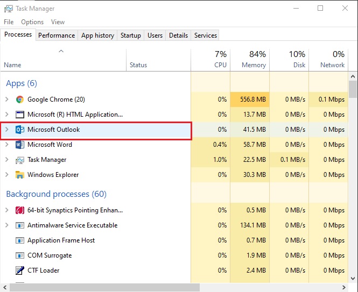Screen dimensions: 358x292
Task: Switch to the Users tab
Action: (x=155, y=35)
